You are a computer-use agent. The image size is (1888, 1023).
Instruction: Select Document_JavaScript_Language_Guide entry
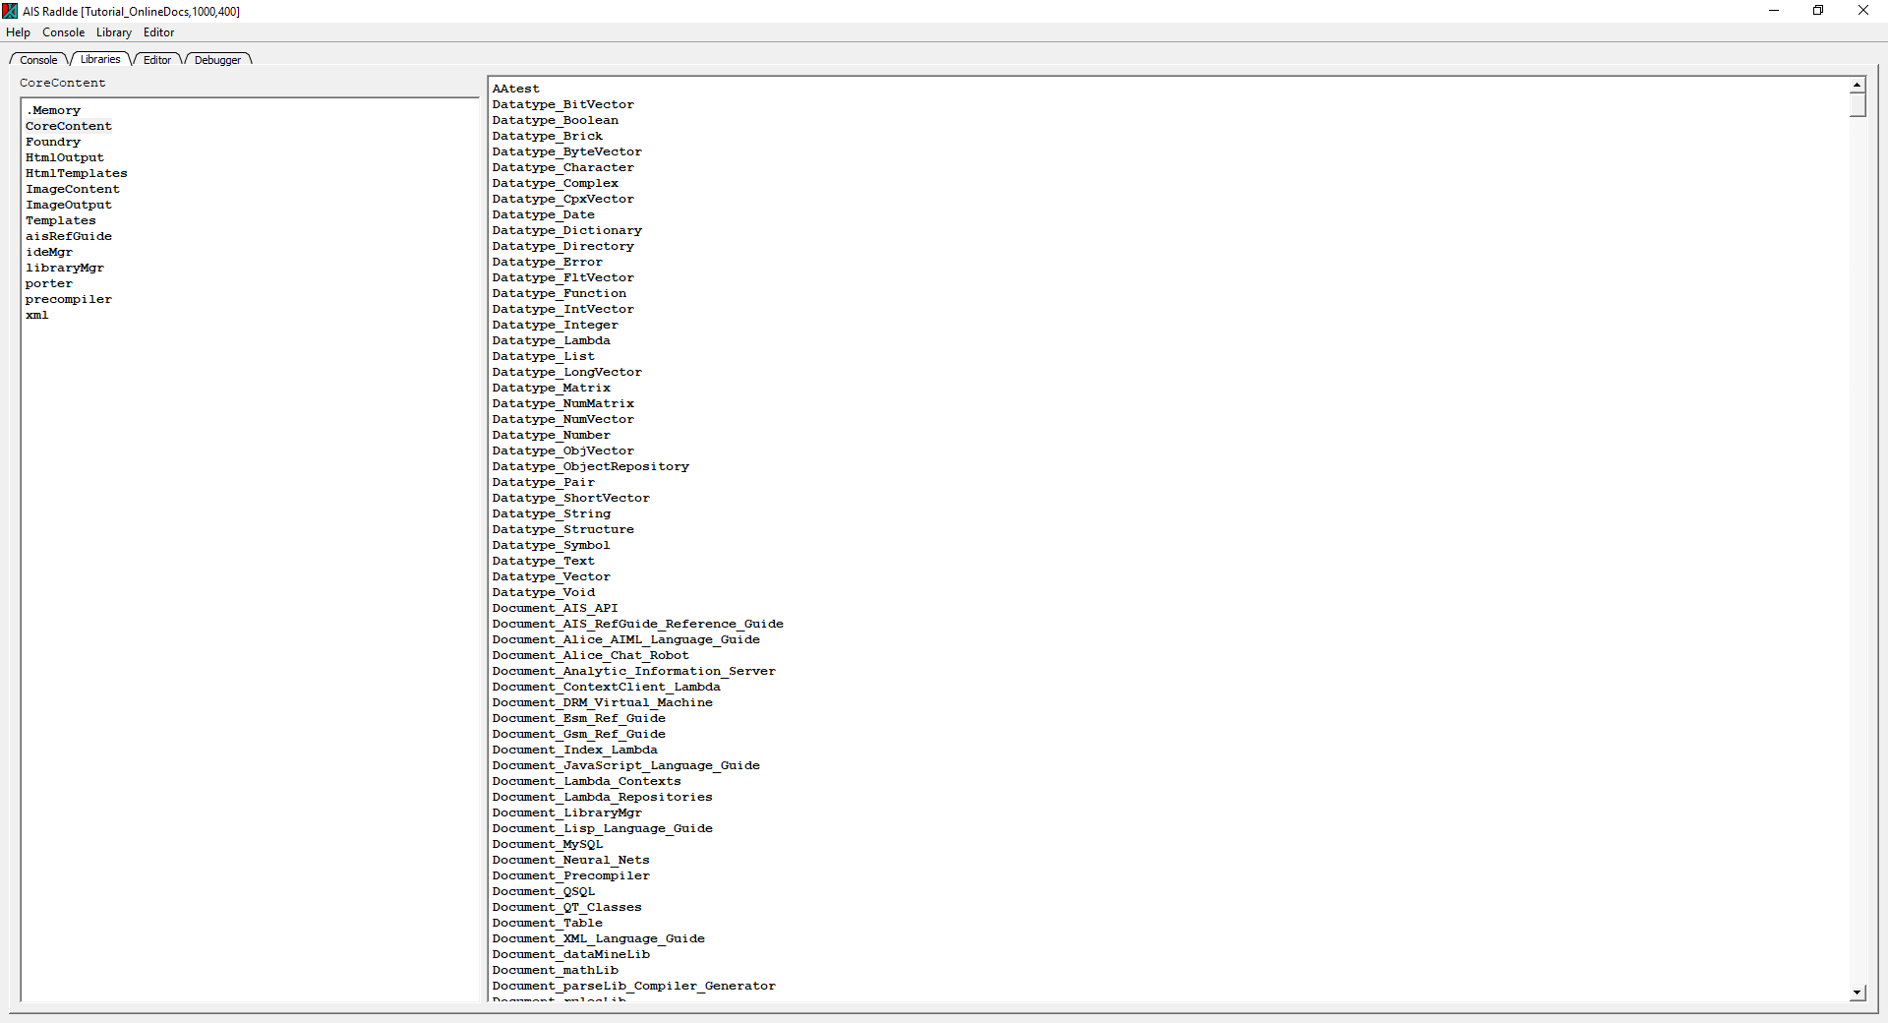click(626, 765)
